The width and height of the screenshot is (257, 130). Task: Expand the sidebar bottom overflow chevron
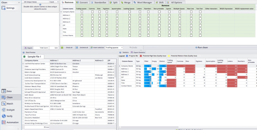point(18,129)
